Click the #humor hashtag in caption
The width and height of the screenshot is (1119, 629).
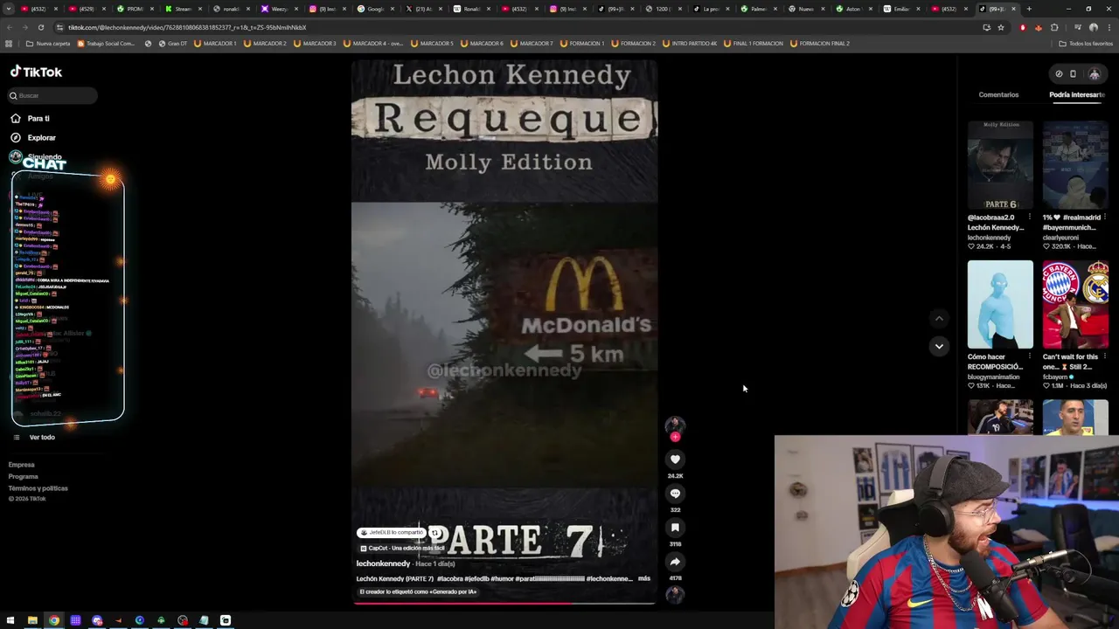502,578
